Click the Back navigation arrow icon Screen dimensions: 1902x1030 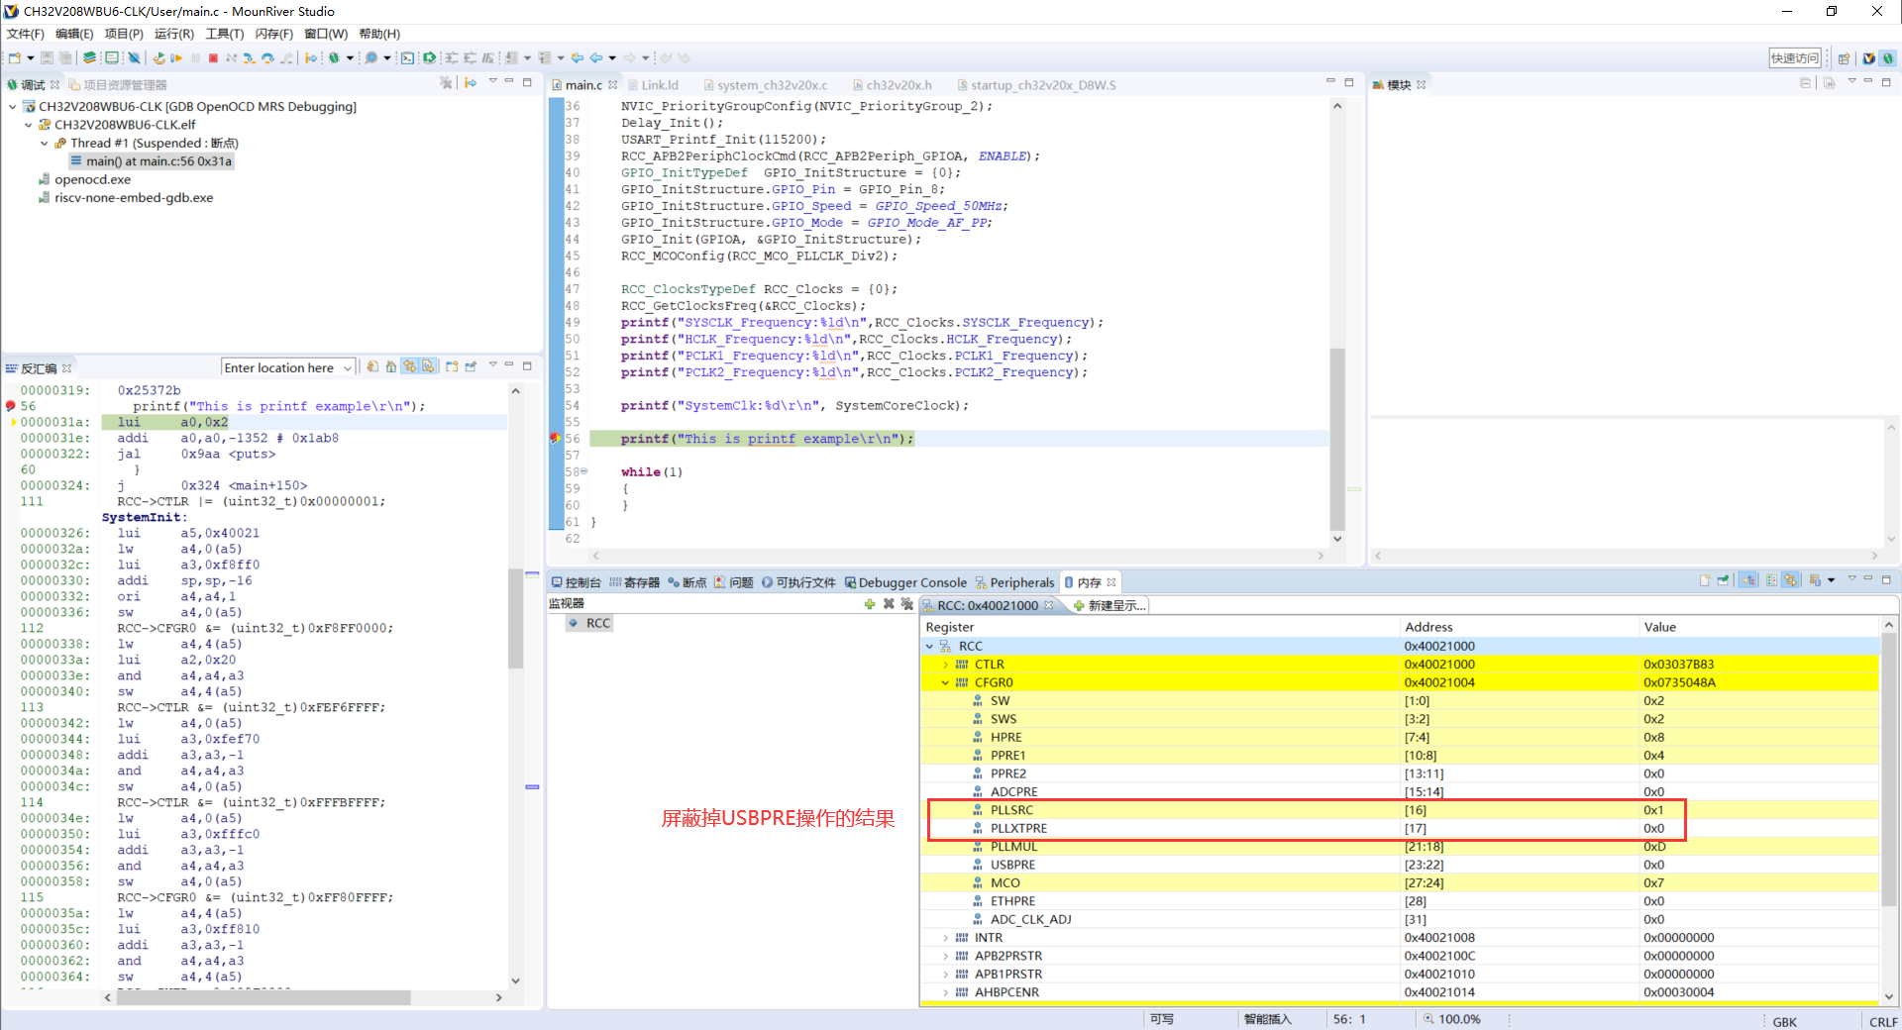(596, 58)
